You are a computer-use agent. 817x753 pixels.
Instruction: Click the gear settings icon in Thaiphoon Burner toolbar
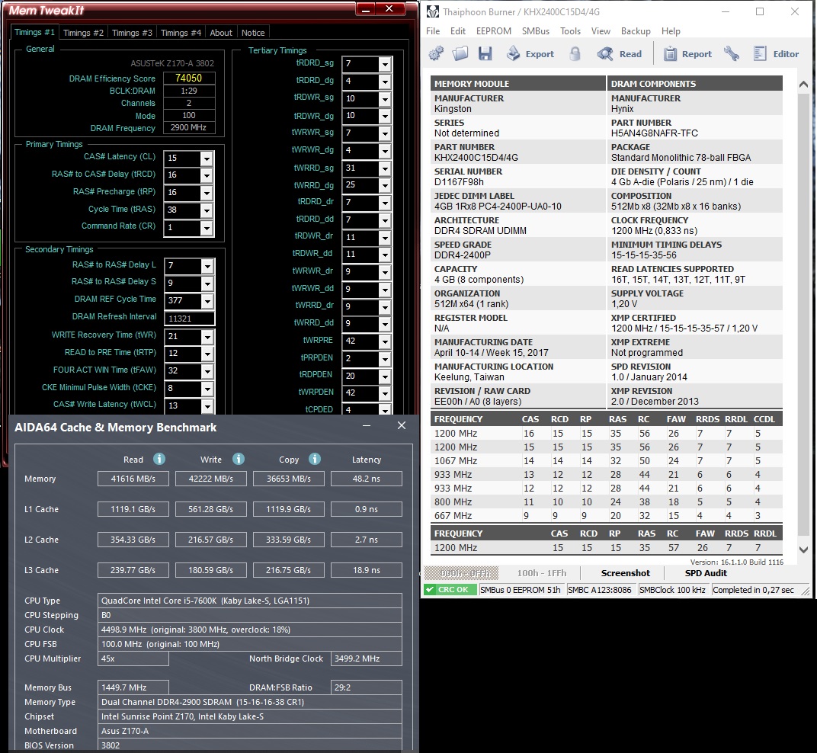coord(436,53)
